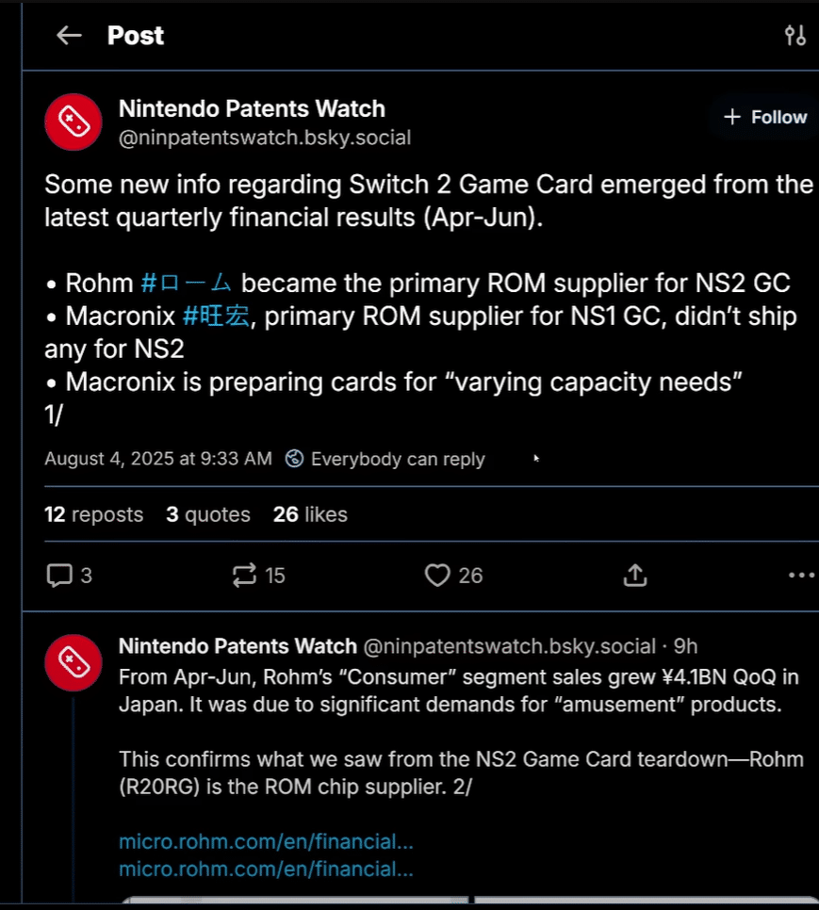This screenshot has height=910, width=819.
Task: View the 3 quotes list
Action: (207, 514)
